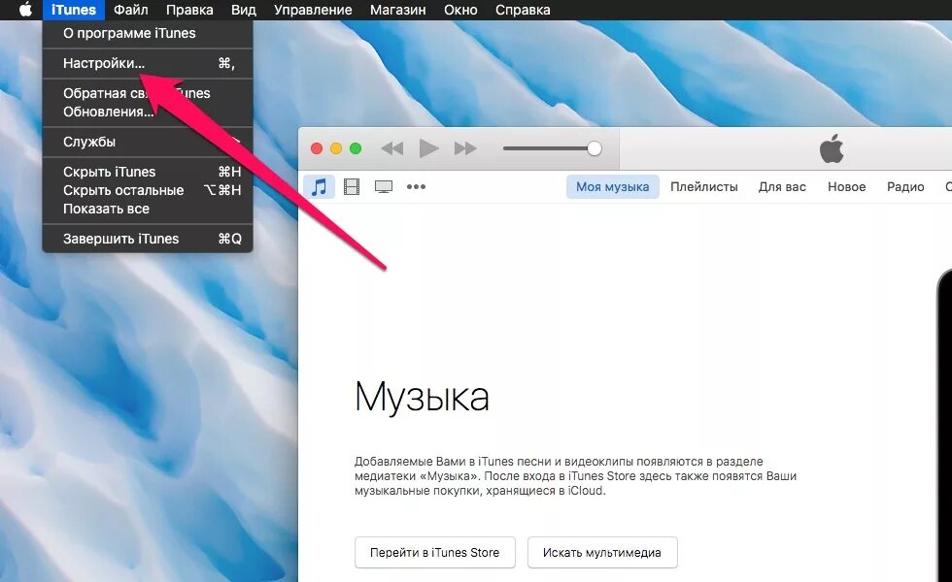Choose Завершить iTunes from the menu
The height and width of the screenshot is (582, 952).
(121, 238)
